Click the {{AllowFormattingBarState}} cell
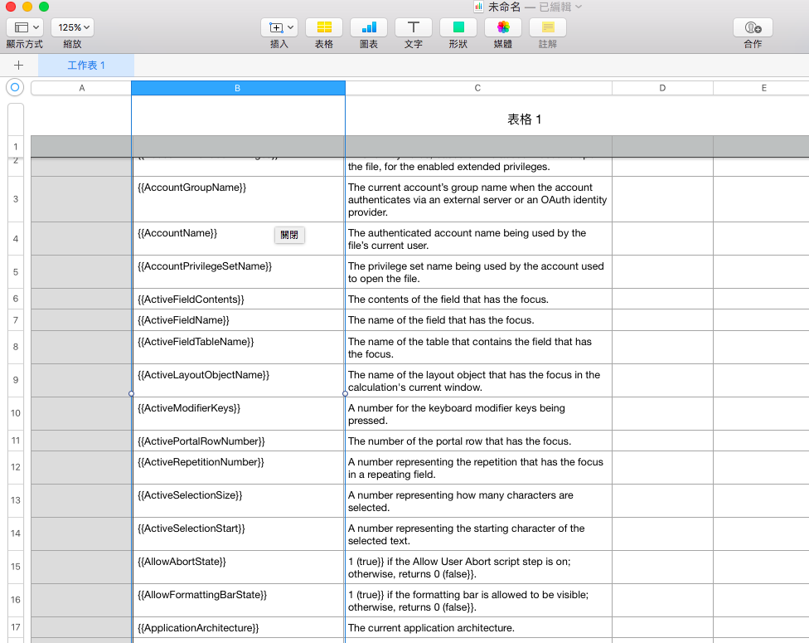Screen dimensions: 809x643 click(x=239, y=600)
